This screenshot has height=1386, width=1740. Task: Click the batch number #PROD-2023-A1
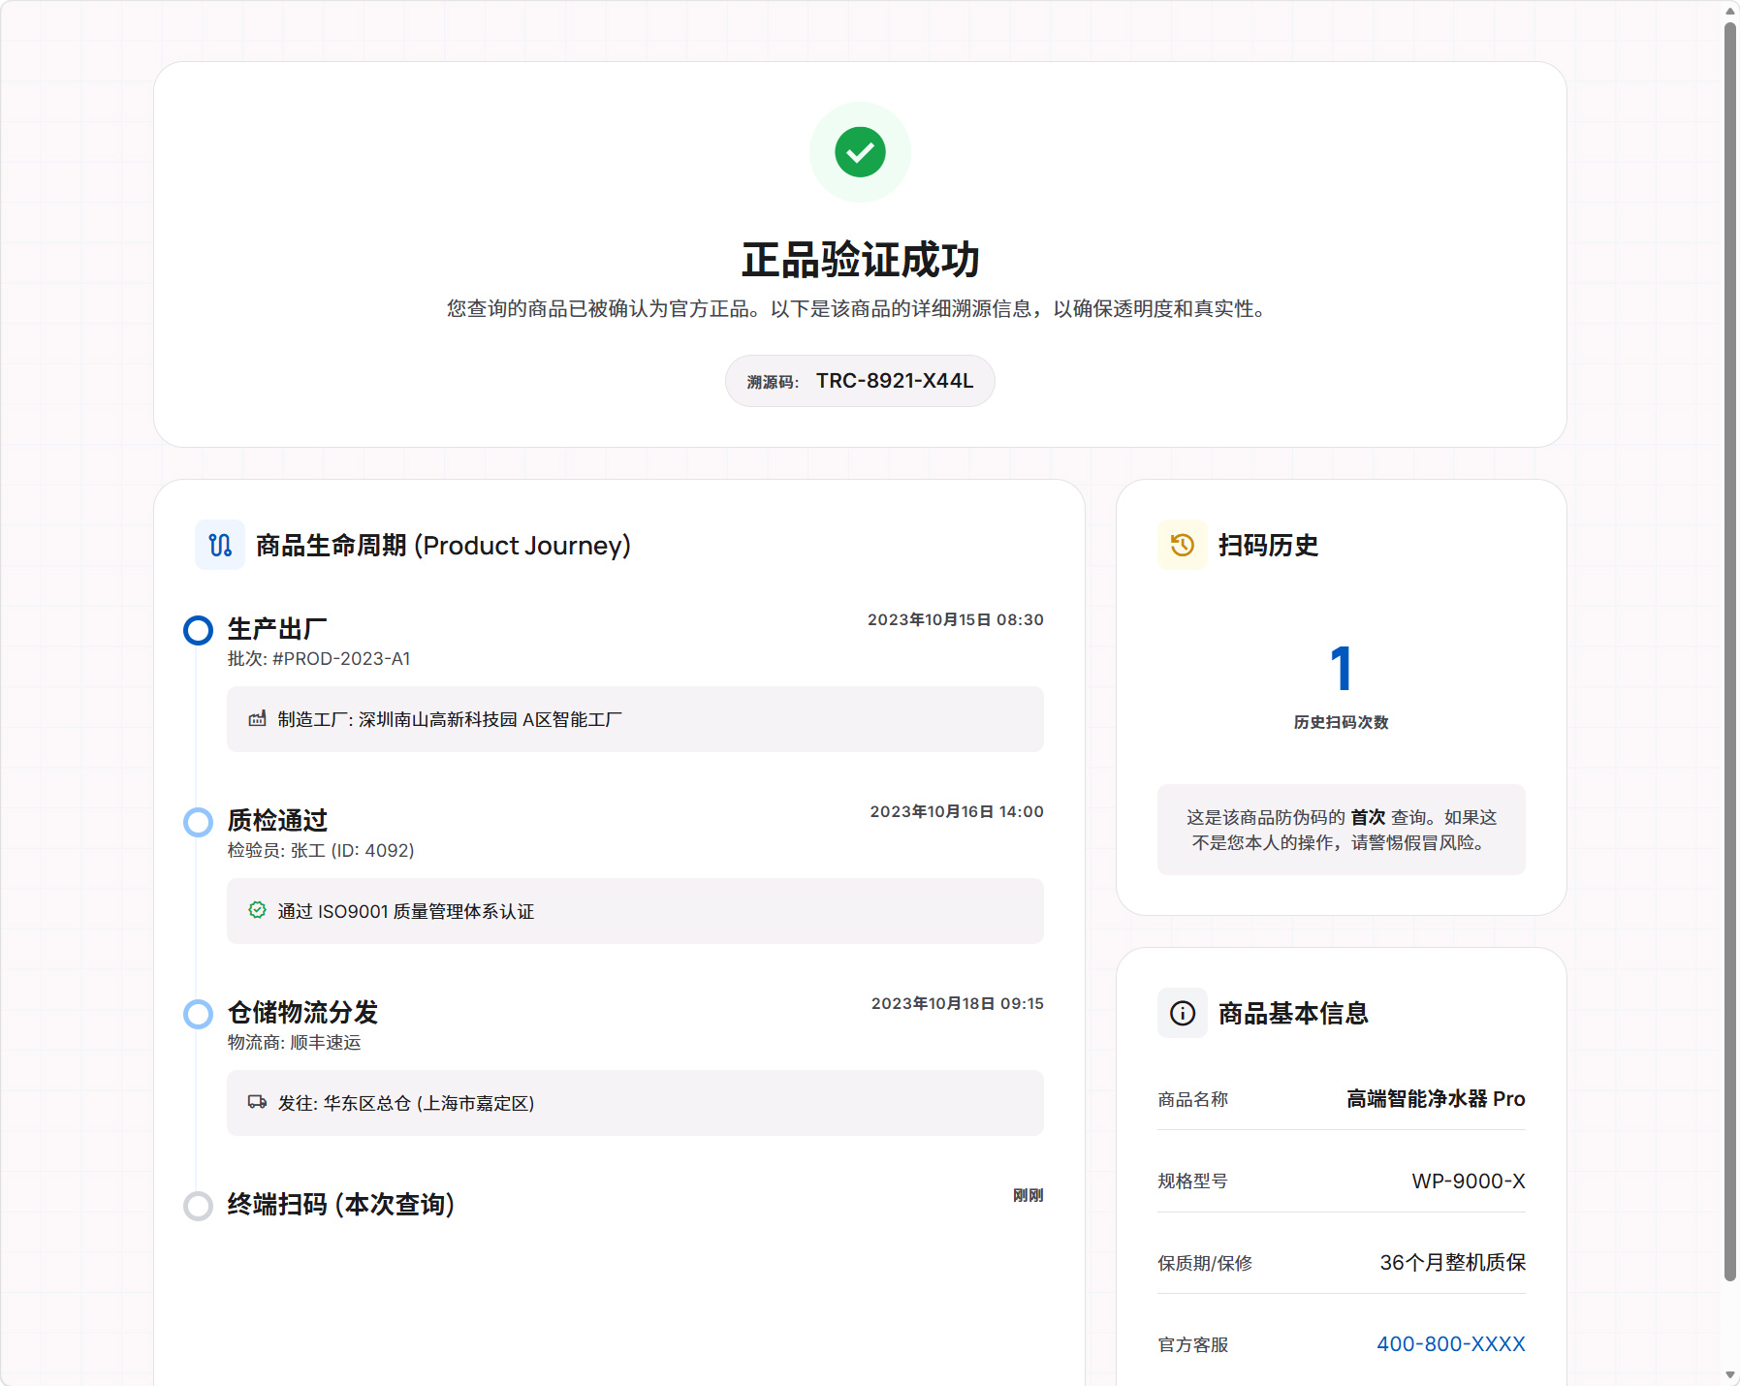[x=341, y=659]
